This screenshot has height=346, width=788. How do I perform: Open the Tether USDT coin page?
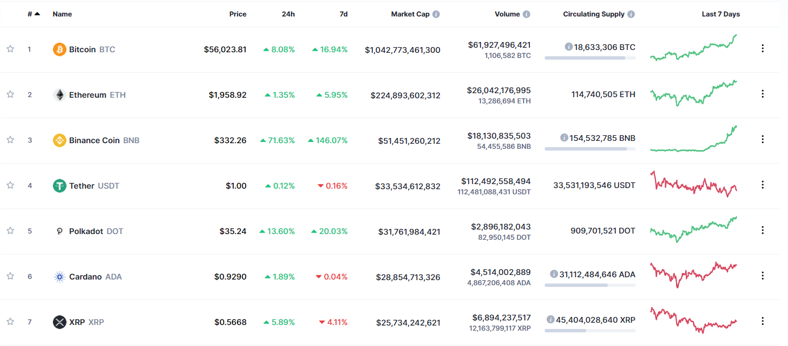pyautogui.click(x=94, y=186)
